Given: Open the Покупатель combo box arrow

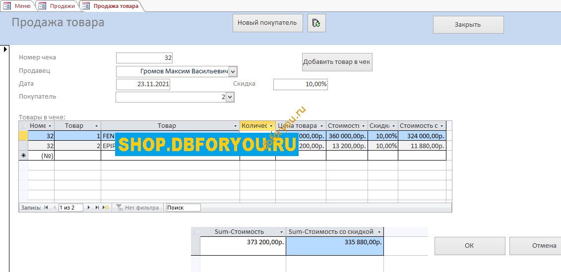Looking at the screenshot, I should click(x=230, y=97).
